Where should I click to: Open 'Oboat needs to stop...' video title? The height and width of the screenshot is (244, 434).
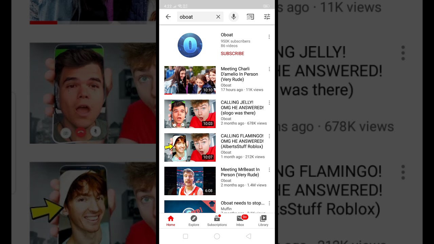[243, 203]
